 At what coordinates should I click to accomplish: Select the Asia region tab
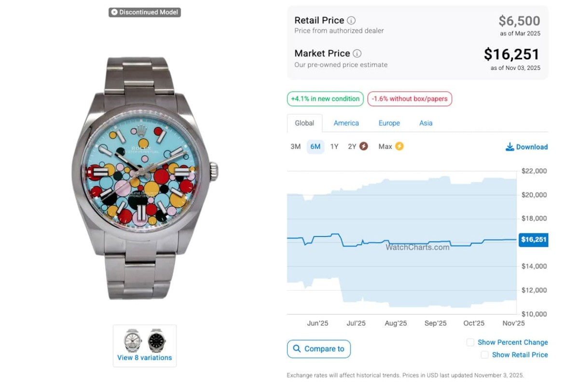[x=426, y=123]
